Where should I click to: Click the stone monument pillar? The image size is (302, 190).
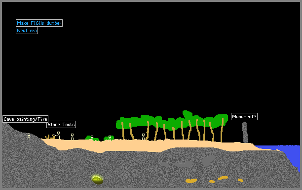point(245,133)
